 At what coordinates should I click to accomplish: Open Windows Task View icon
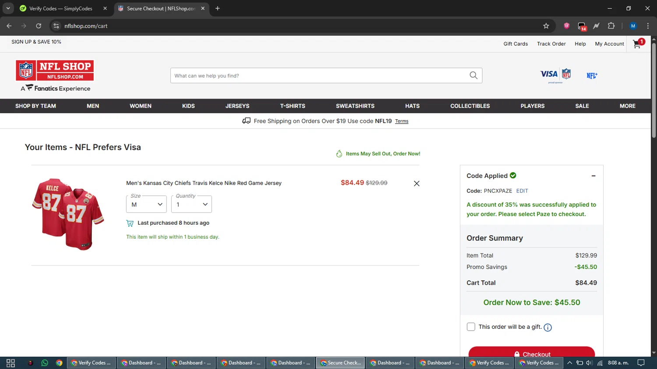click(11, 363)
